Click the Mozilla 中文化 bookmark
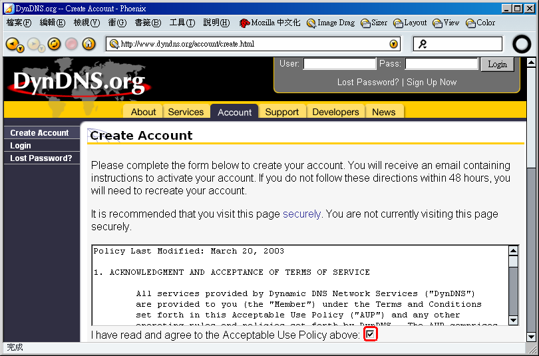Image resolution: width=539 pixels, height=356 pixels. (x=270, y=23)
